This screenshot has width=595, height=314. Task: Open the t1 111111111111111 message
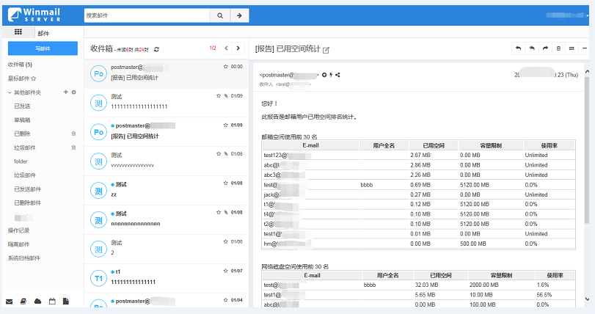pyautogui.click(x=167, y=278)
